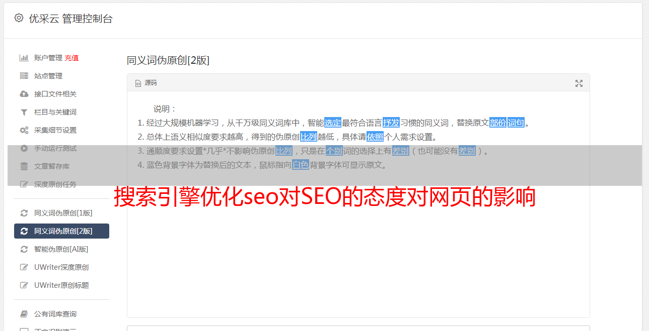Click the bar chart icon for 账户管理
Image resolution: width=649 pixels, height=331 pixels.
[24, 58]
